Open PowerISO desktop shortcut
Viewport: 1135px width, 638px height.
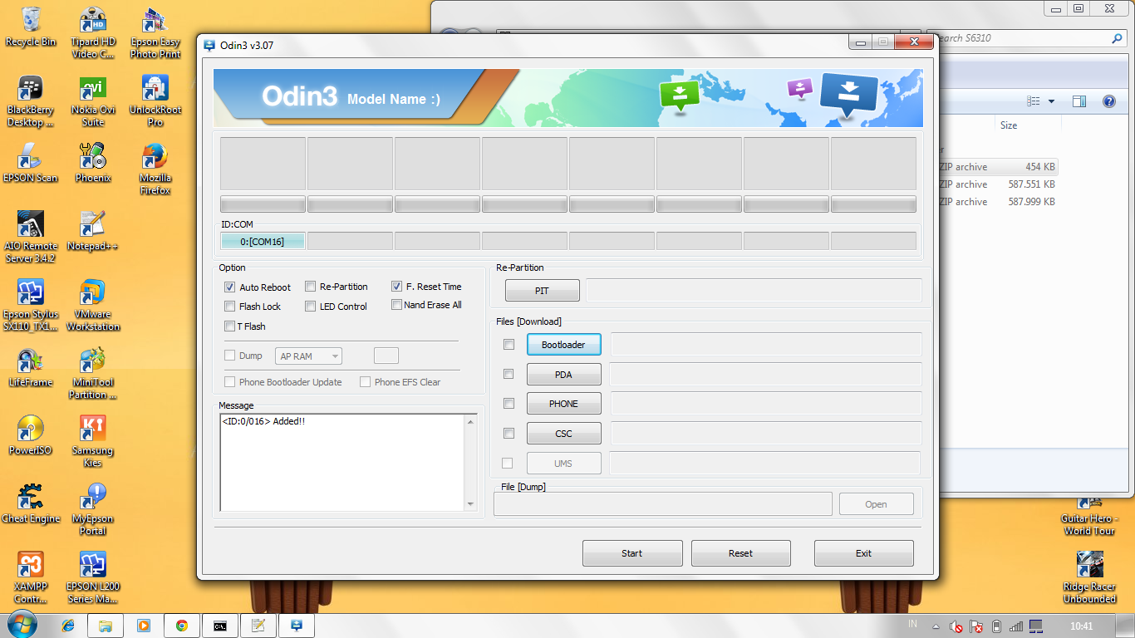click(x=31, y=435)
